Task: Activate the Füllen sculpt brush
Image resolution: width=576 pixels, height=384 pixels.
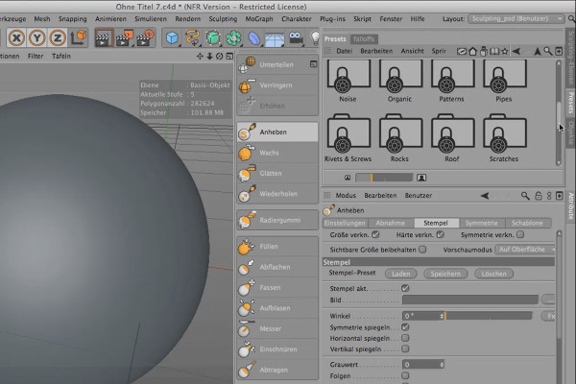Action: pyautogui.click(x=277, y=247)
